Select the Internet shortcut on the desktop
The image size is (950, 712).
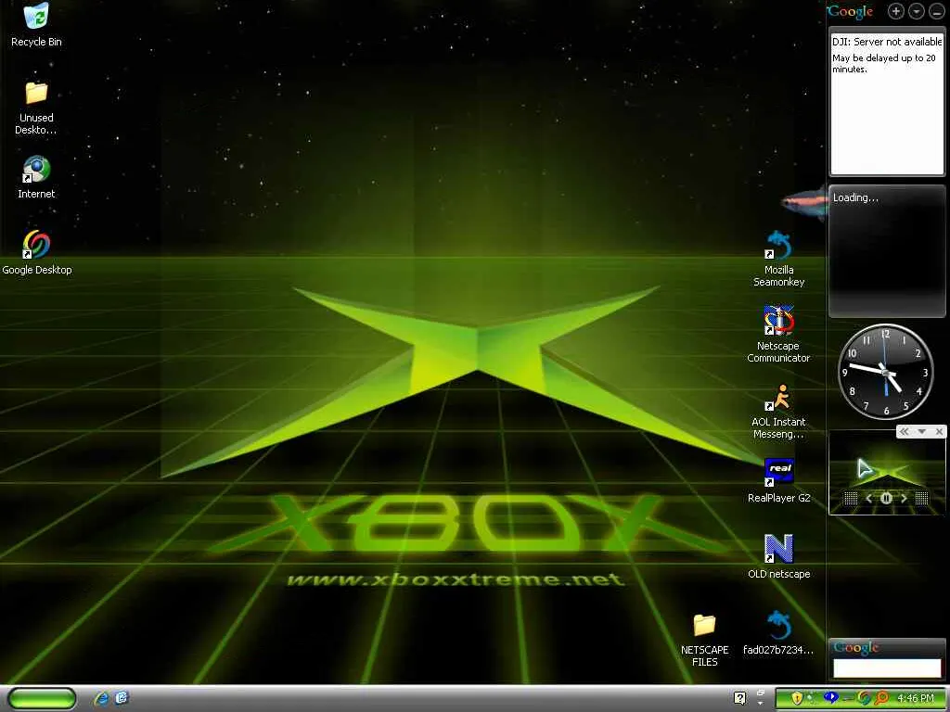(36, 177)
